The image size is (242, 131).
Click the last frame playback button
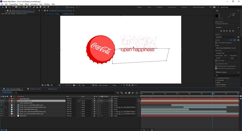(x=233, y=31)
